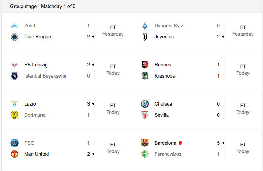The width and height of the screenshot is (263, 171).
Task: Click Barcelona's red card indicator
Action: coord(180,143)
